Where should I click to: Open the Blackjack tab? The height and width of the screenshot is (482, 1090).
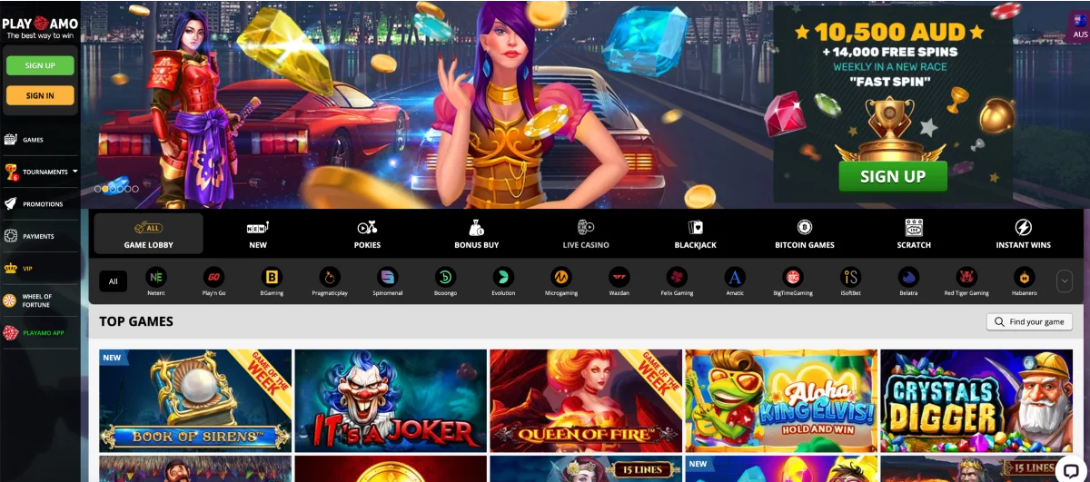[696, 234]
